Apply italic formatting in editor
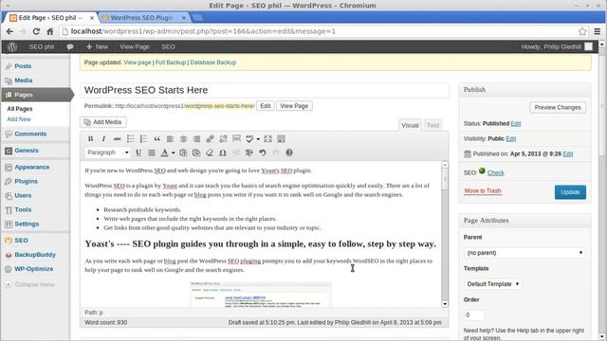Viewport: 607px width, 341px height. [103, 139]
